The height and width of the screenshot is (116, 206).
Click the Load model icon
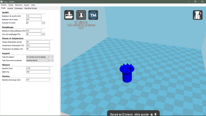point(69,15)
